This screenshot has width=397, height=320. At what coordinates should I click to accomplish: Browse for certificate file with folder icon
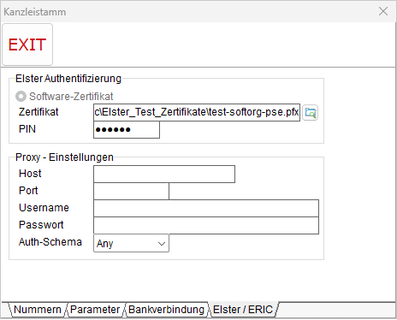[311, 113]
